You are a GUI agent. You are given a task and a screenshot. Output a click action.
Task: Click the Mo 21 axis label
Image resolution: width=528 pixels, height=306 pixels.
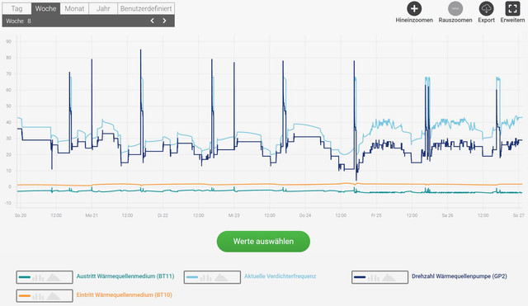(x=92, y=215)
